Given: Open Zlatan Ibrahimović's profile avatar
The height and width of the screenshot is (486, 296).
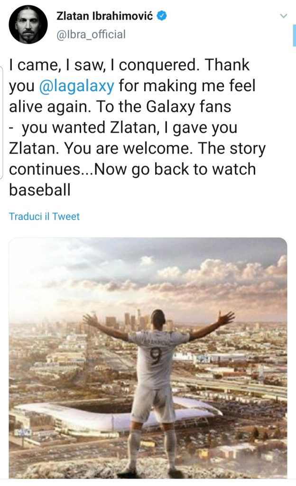Looking at the screenshot, I should [x=28, y=24].
